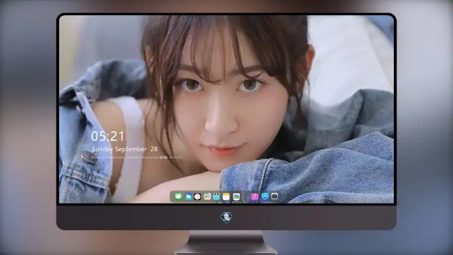Open the yellow Notes app in the dock
Image resolution: width=453 pixels, height=255 pixels.
pyautogui.click(x=226, y=196)
